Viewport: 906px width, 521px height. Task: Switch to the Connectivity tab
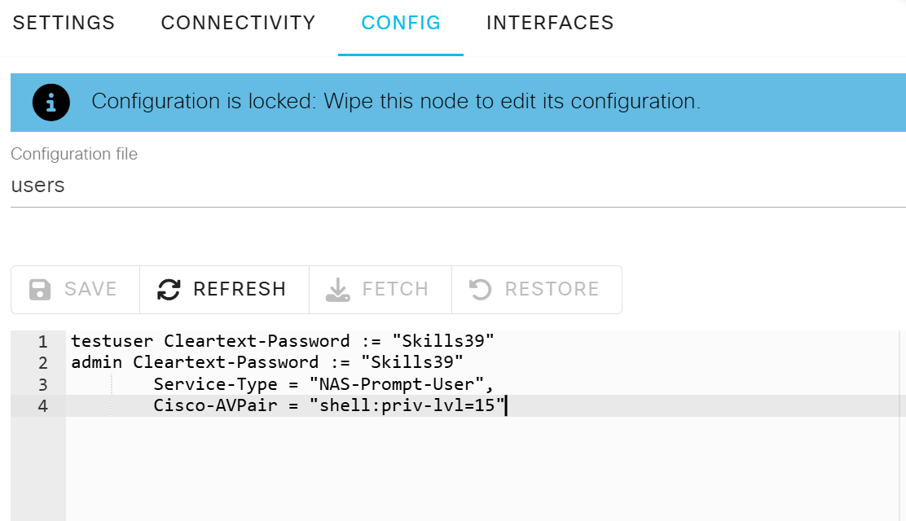(238, 23)
